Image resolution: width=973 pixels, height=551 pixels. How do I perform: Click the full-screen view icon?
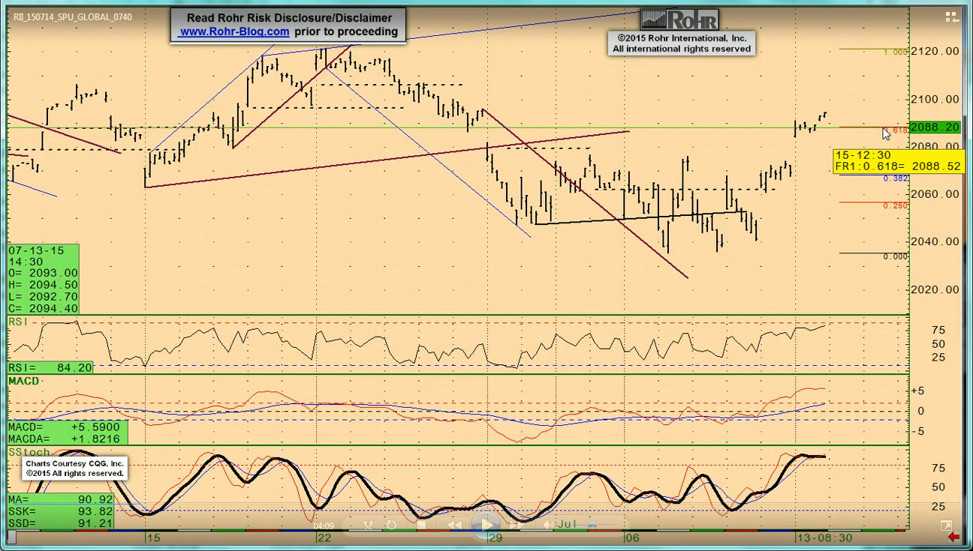click(x=946, y=526)
